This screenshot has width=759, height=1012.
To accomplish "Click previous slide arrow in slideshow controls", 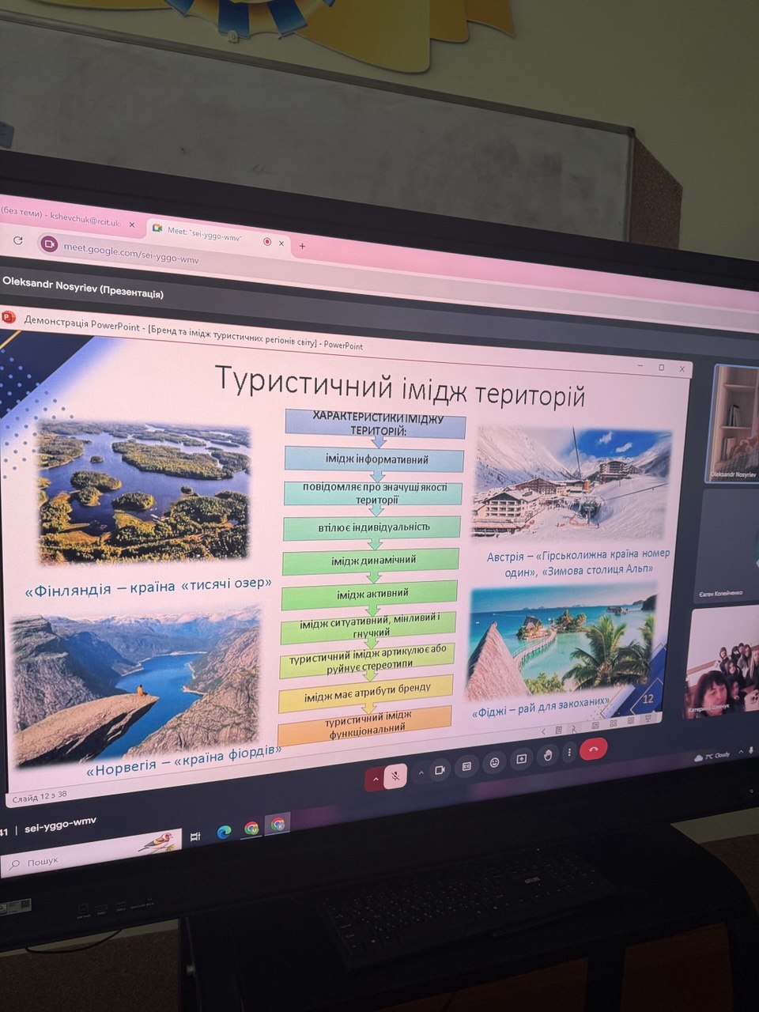I will pyautogui.click(x=544, y=732).
